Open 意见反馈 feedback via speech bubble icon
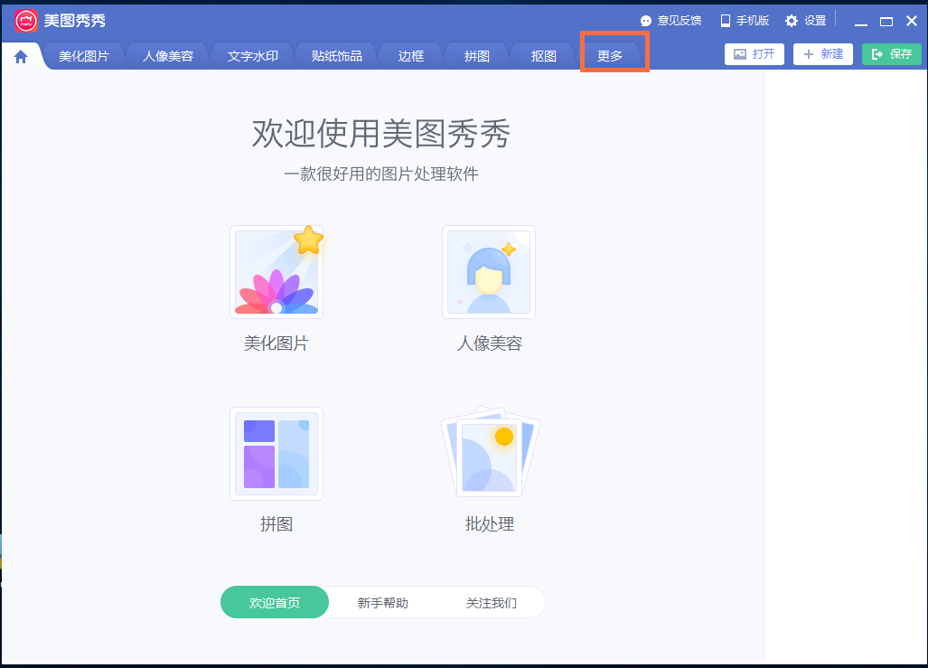The image size is (928, 668). click(645, 20)
